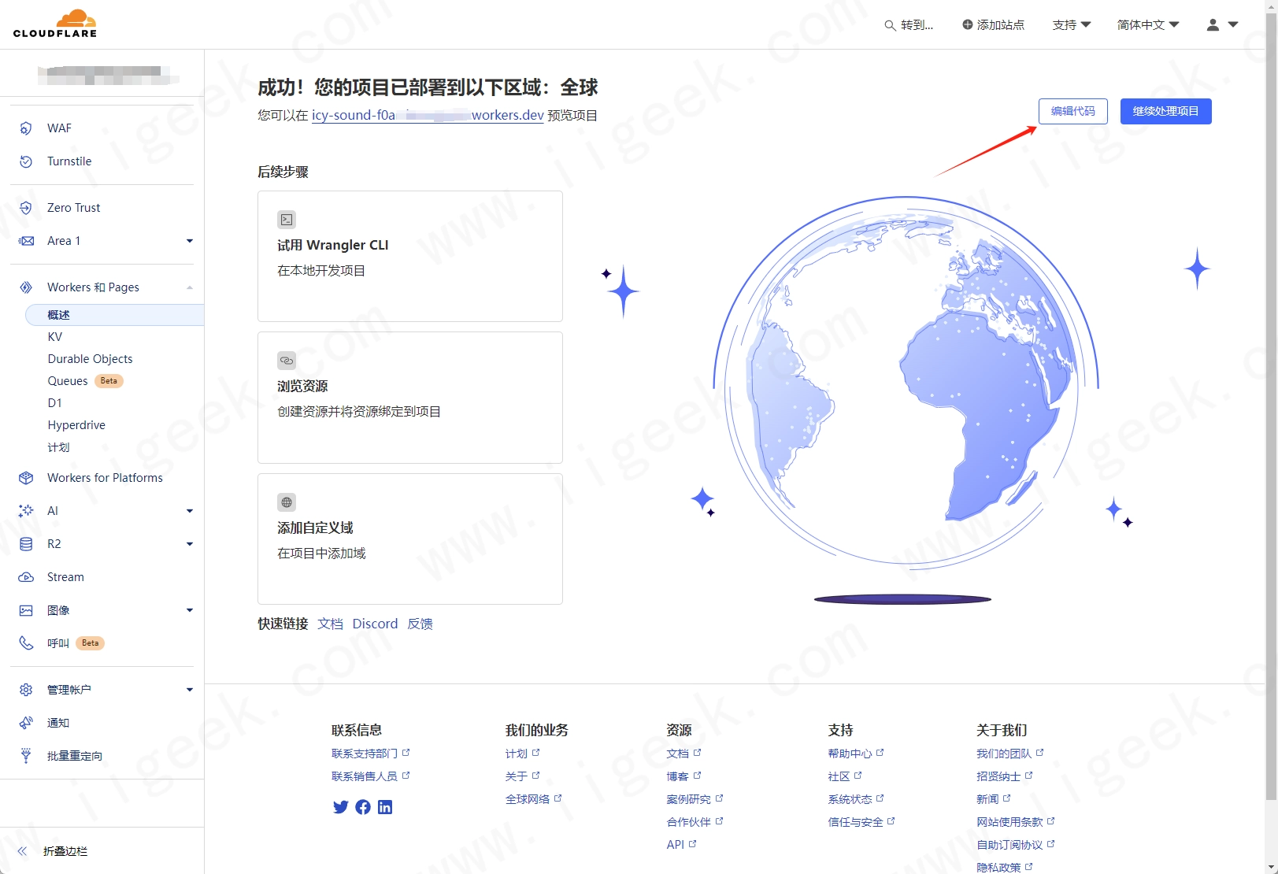Image resolution: width=1278 pixels, height=874 pixels.
Task: Open Cloudflare Twitter page
Action: click(x=340, y=807)
